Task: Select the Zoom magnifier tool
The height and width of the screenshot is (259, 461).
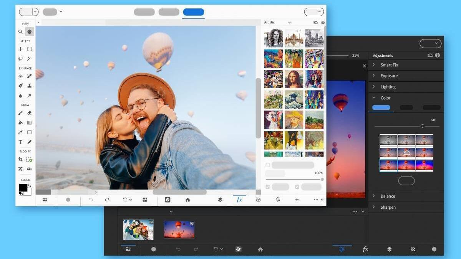Action: tap(21, 32)
